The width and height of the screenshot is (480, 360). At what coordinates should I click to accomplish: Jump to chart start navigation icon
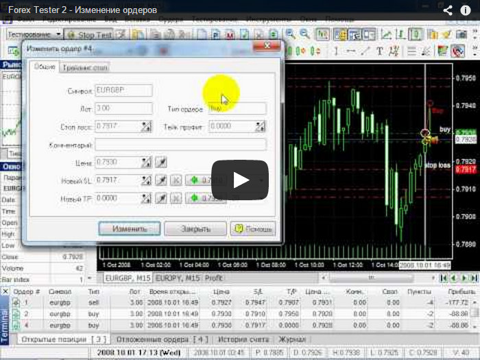coord(443,278)
